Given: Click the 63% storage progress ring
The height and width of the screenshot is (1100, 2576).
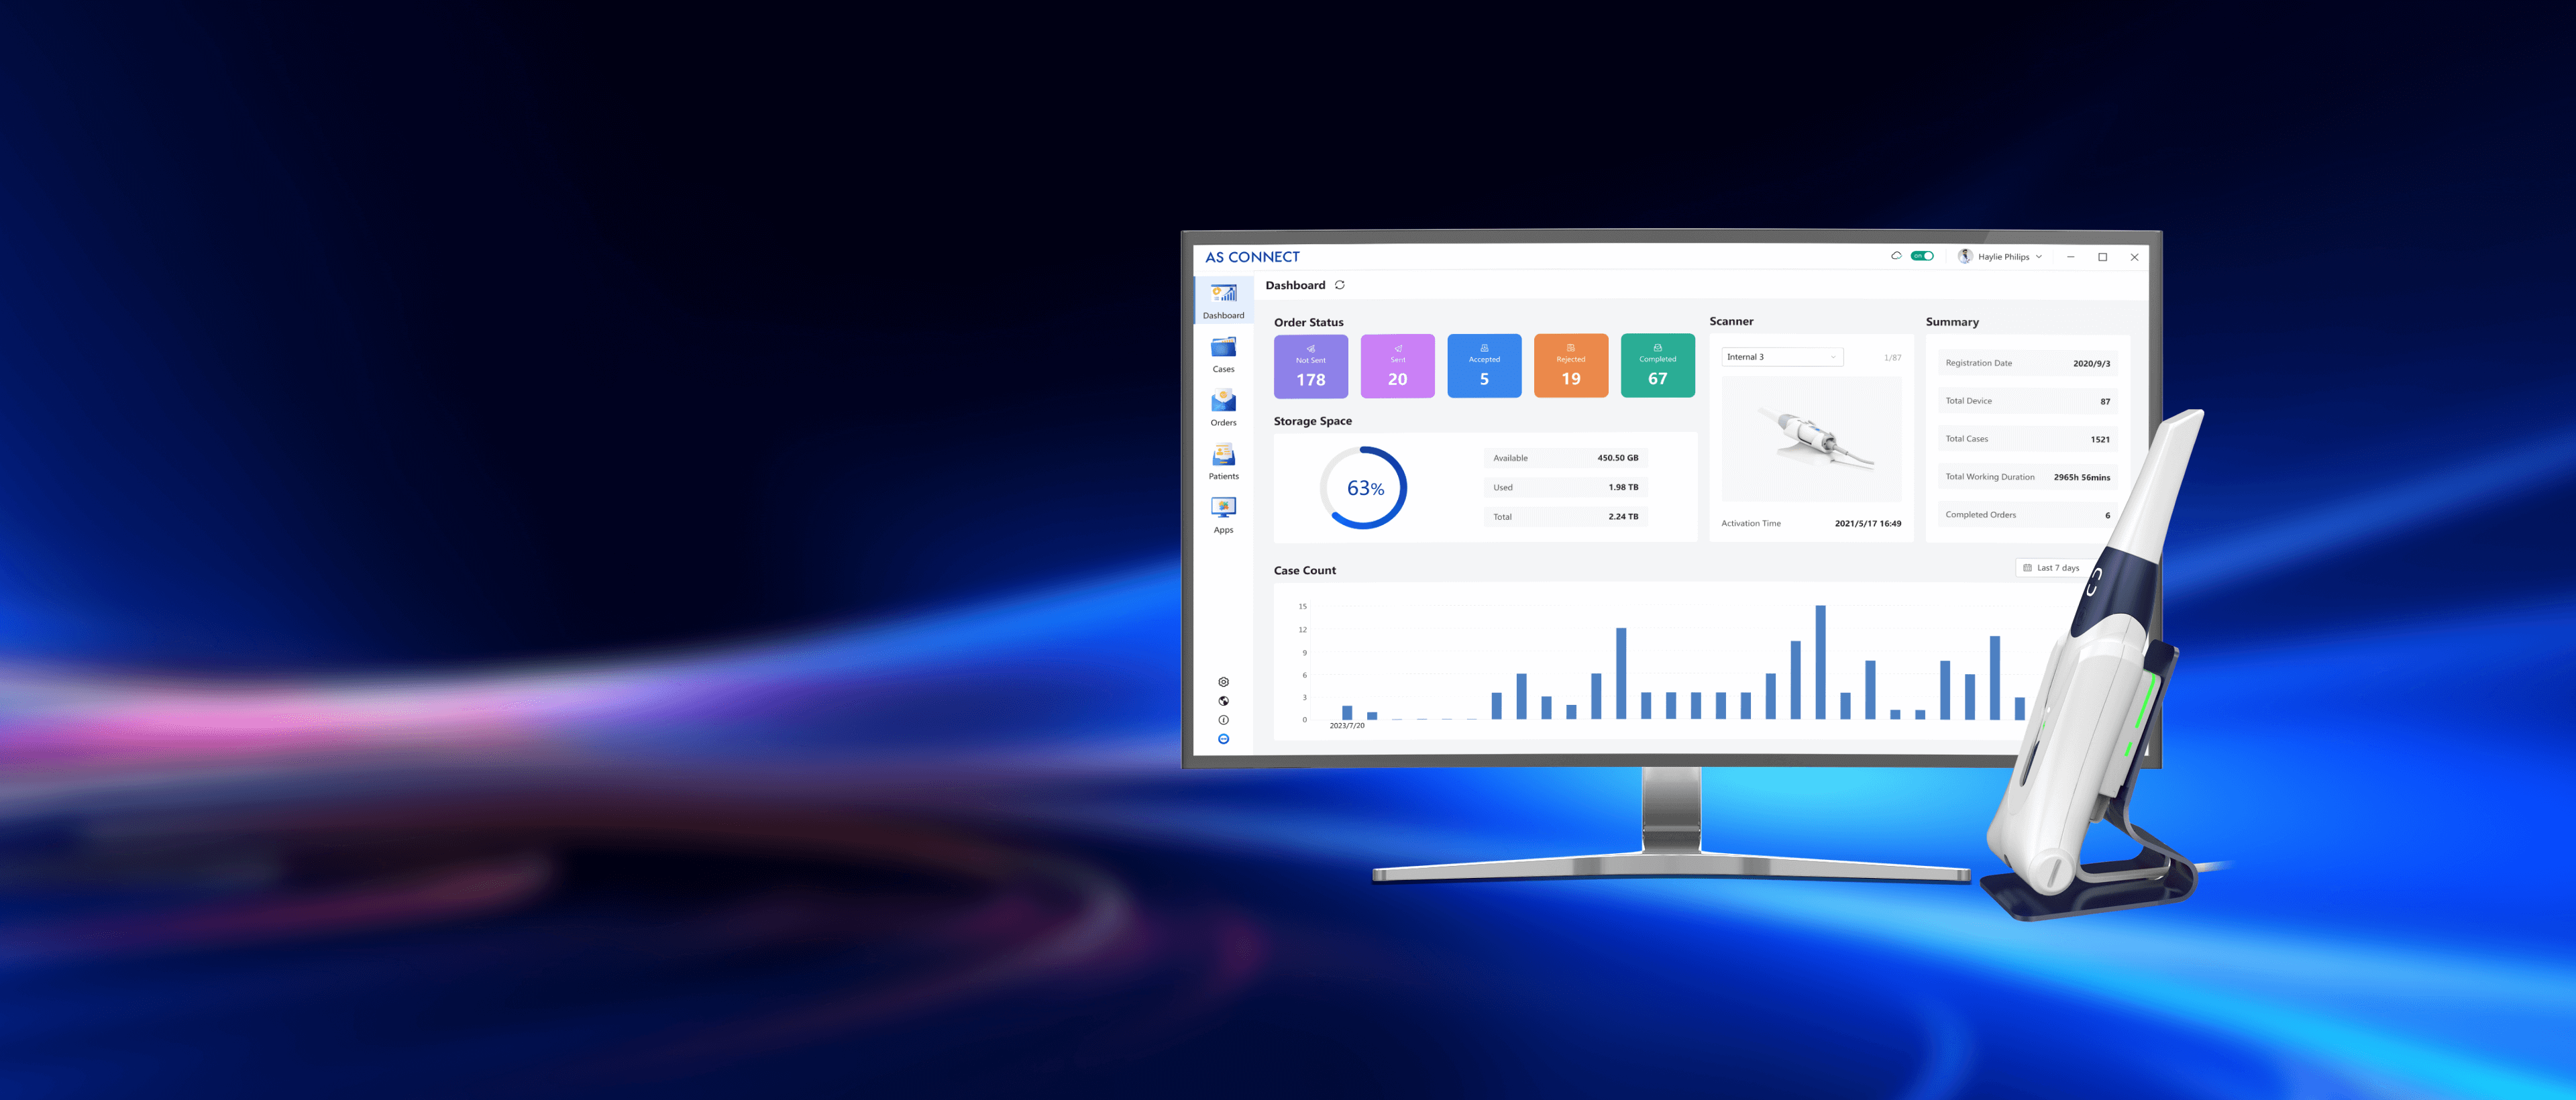Looking at the screenshot, I should coord(1364,488).
